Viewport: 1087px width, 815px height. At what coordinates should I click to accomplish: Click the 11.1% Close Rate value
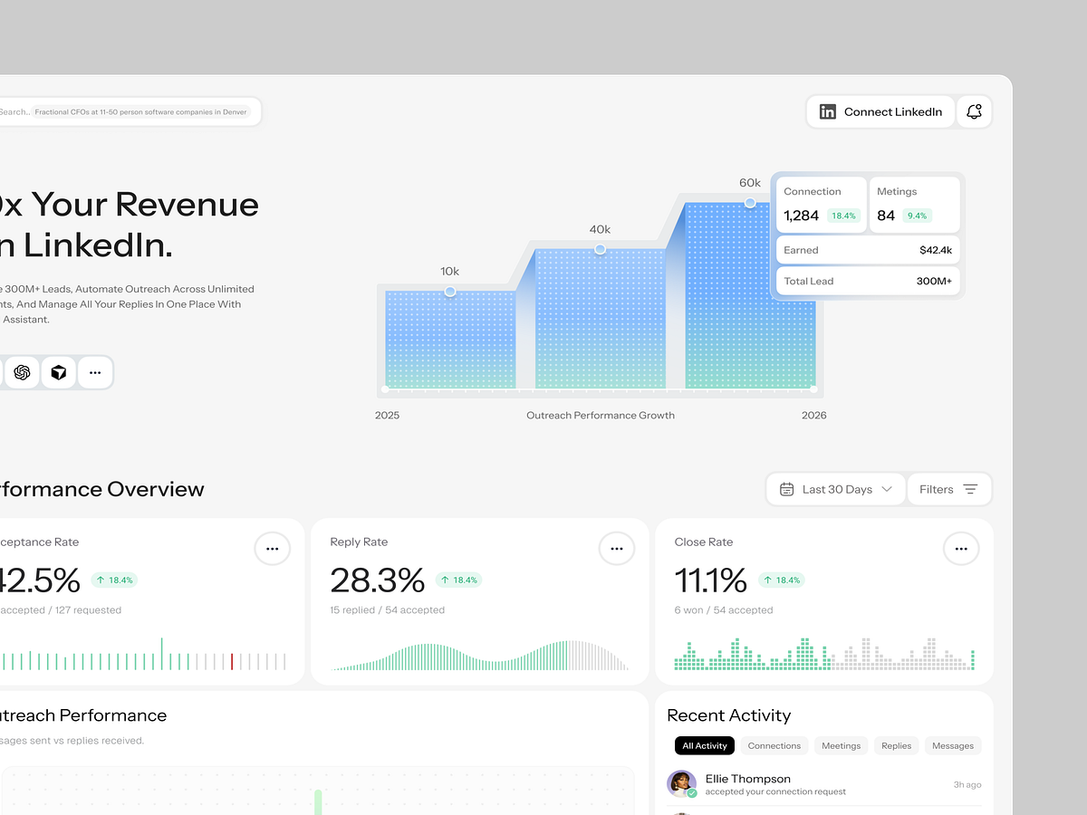point(711,580)
